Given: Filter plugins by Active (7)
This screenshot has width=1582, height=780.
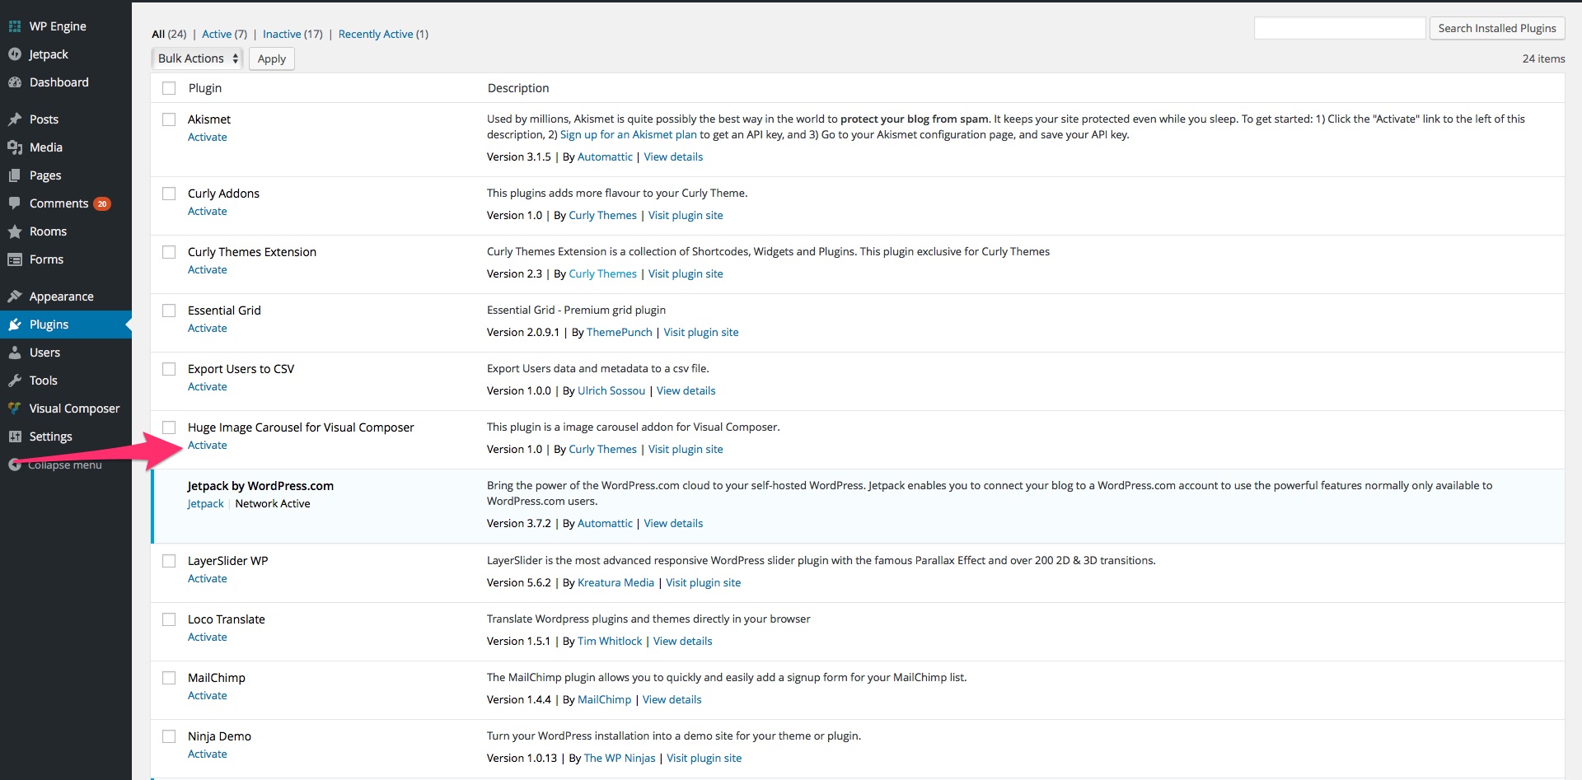Looking at the screenshot, I should [x=224, y=34].
